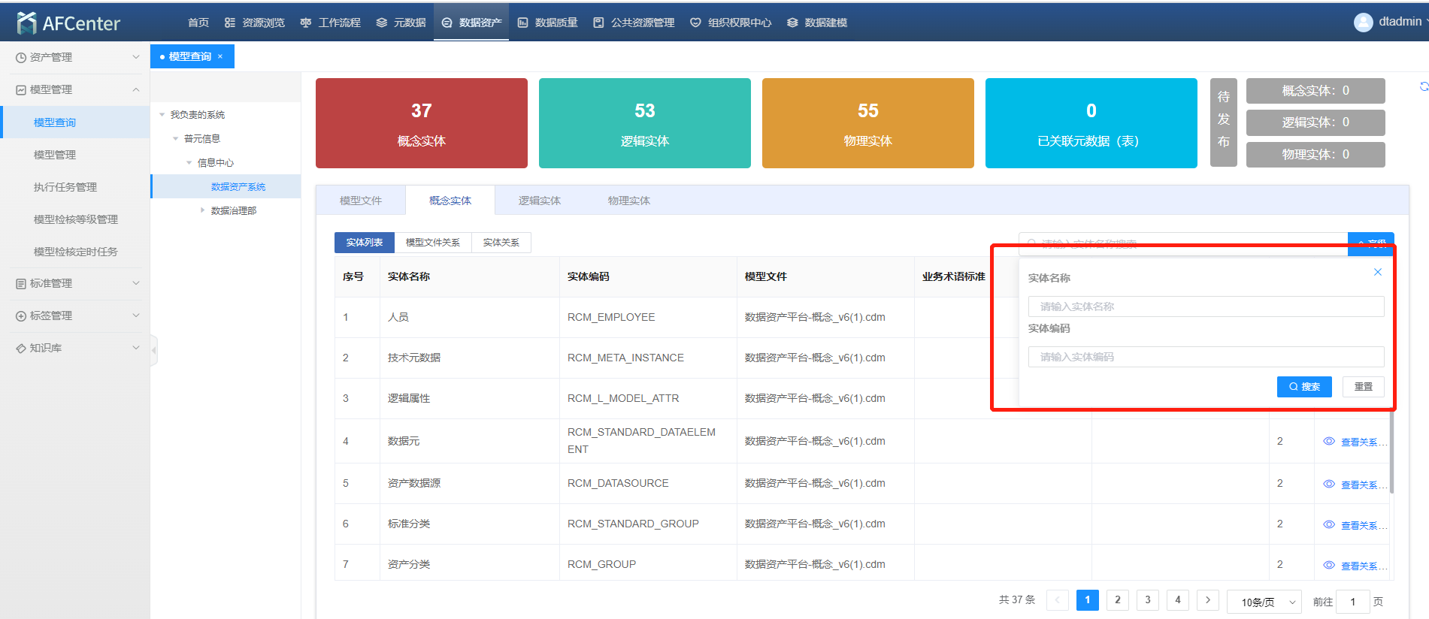This screenshot has height=619, width=1429.
Task: Click the 55 物理实体 summary card
Action: coord(868,123)
